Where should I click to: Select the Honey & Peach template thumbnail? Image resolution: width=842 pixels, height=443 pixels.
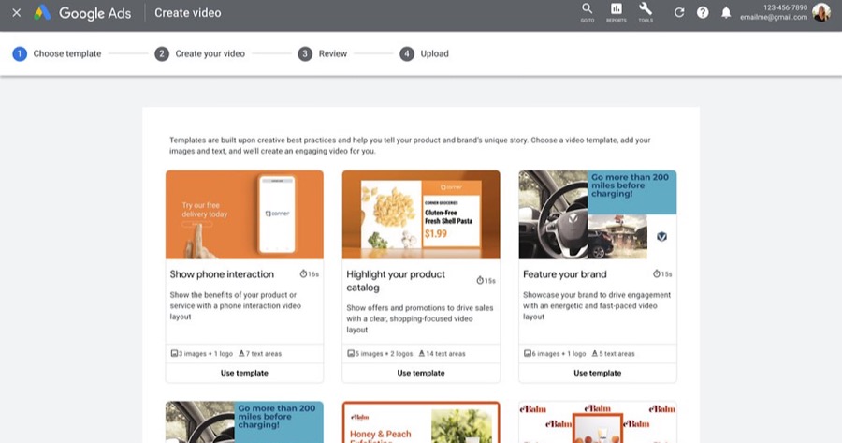[x=421, y=422]
